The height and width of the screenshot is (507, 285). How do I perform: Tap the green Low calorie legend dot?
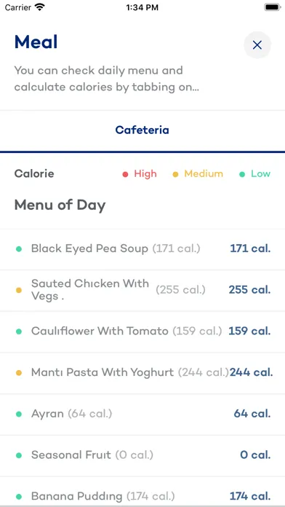(x=242, y=175)
